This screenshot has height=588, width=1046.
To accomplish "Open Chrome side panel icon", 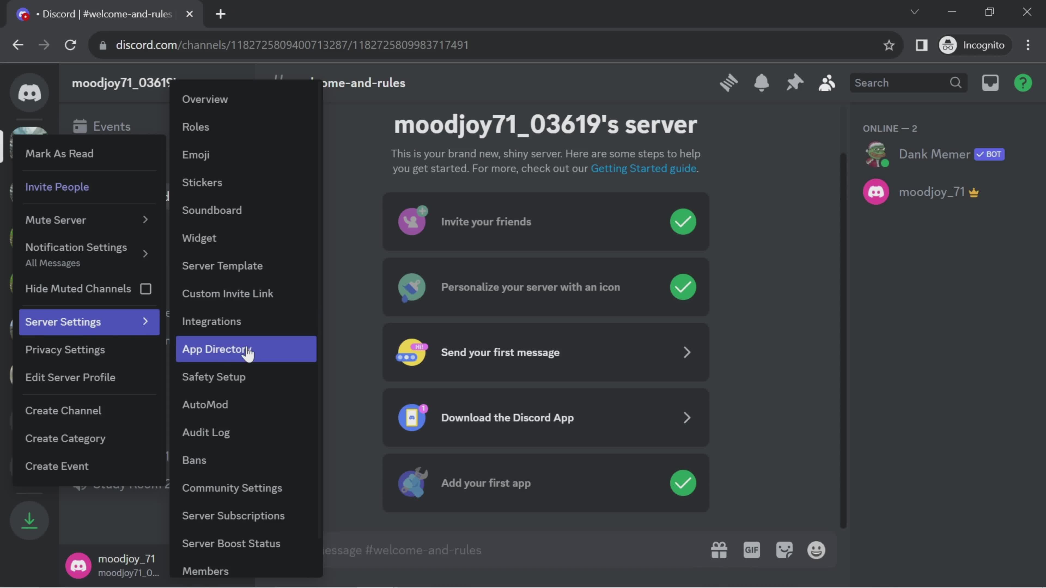I will (x=921, y=45).
